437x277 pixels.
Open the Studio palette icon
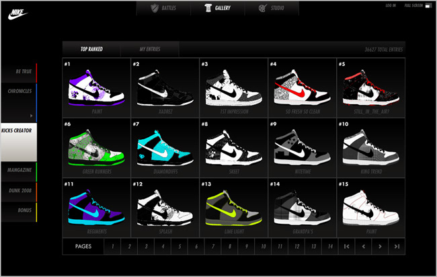click(x=262, y=8)
